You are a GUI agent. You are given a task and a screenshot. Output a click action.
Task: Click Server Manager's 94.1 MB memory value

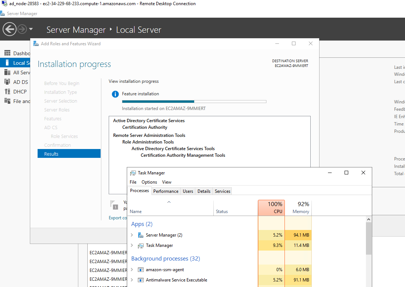point(298,235)
